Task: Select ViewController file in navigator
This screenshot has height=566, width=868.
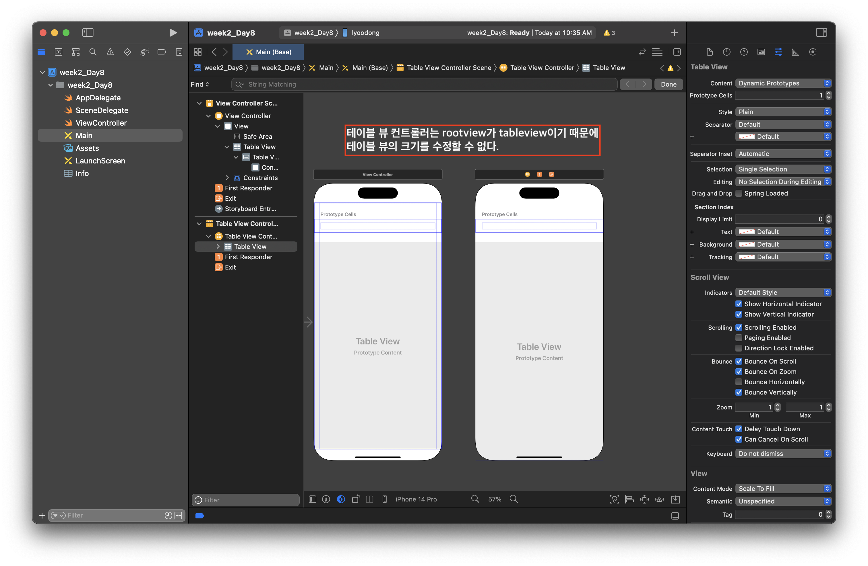Action: pos(101,123)
